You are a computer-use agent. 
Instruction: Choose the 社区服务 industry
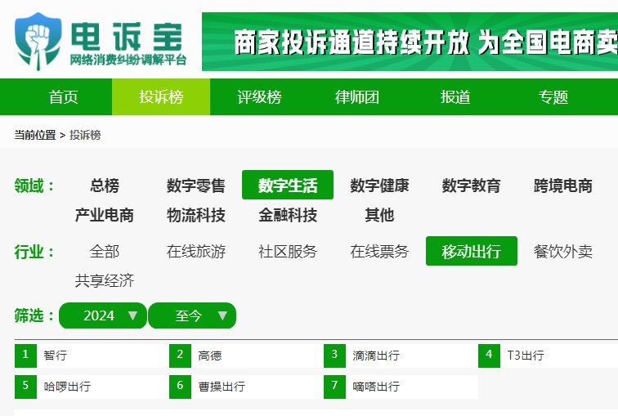coord(288,252)
